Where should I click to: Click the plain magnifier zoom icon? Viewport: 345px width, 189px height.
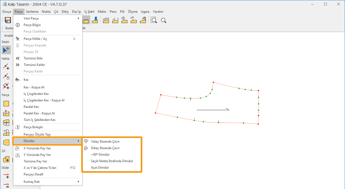[x=164, y=20]
